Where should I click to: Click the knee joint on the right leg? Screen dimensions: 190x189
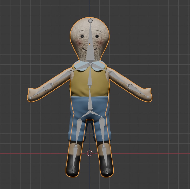pos(104,146)
